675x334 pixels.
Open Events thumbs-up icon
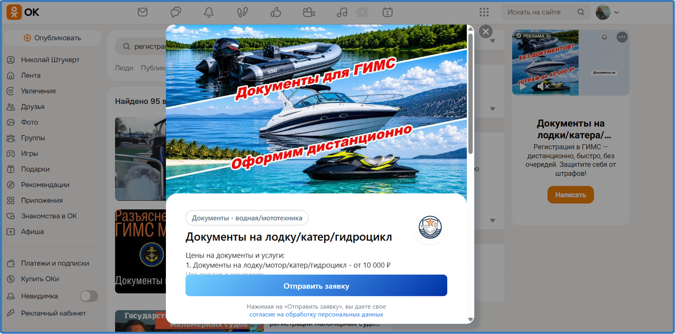point(275,12)
